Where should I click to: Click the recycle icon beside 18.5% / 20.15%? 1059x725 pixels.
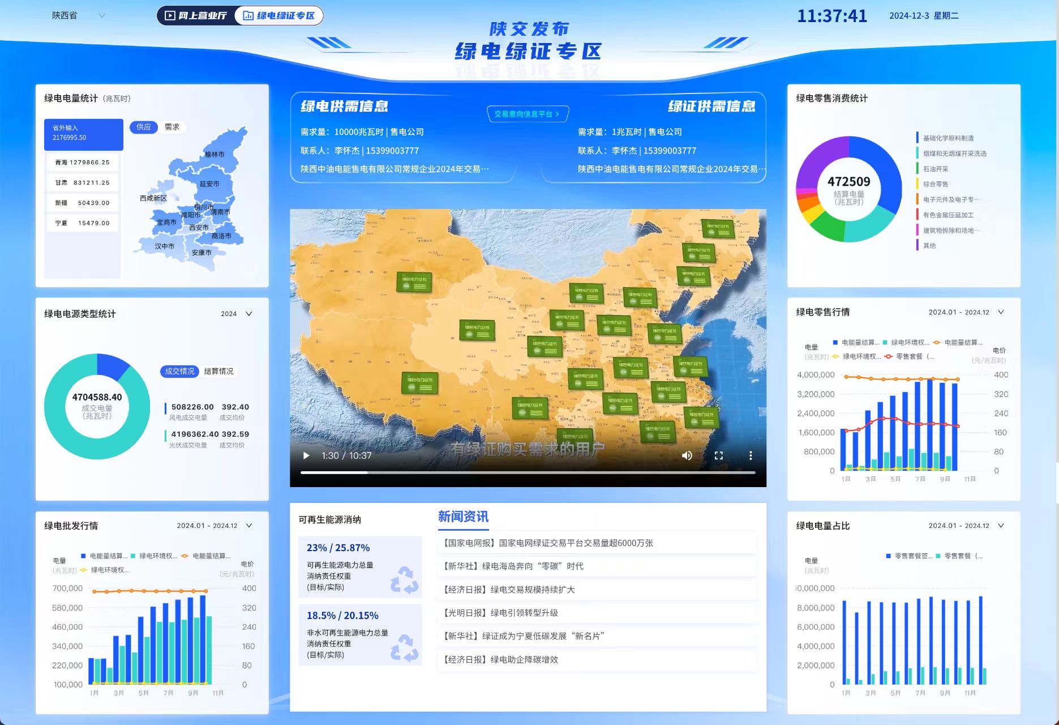(x=404, y=647)
